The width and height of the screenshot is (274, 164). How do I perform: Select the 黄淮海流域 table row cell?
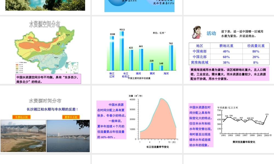[199, 62]
